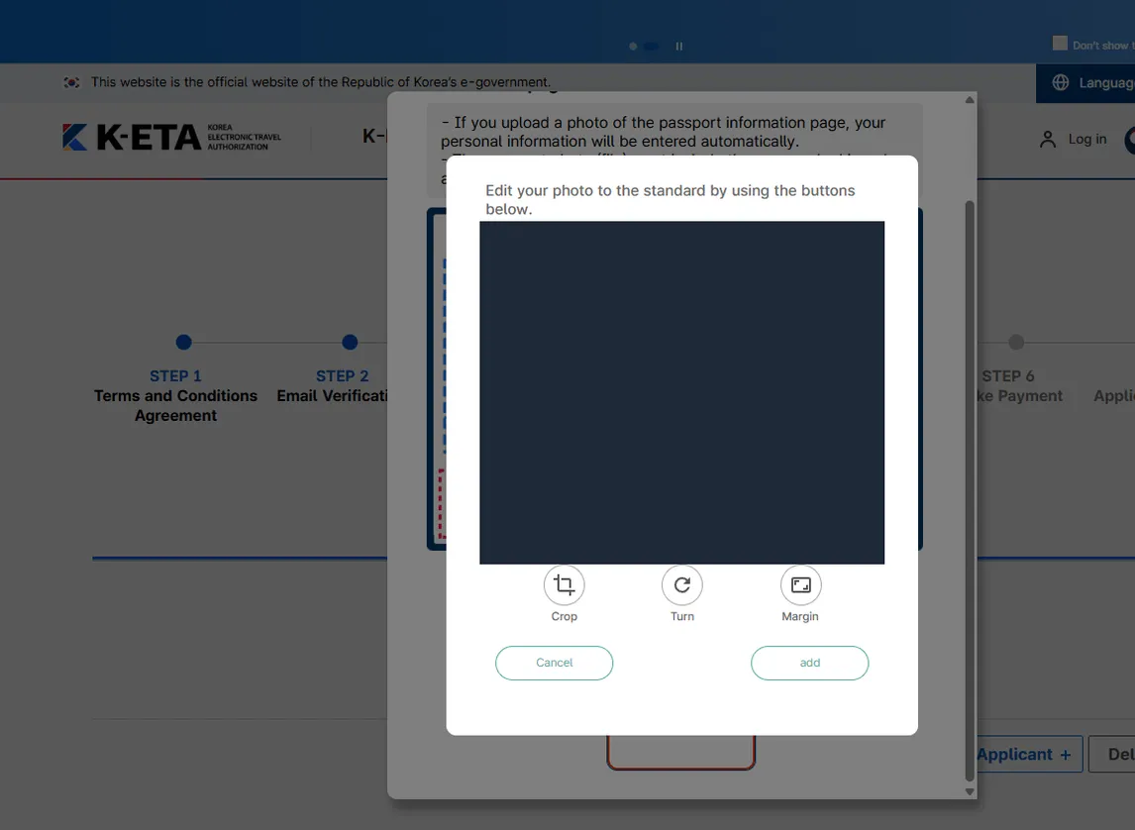Click the Korean flag icon
The width and height of the screenshot is (1135, 830).
(71, 82)
